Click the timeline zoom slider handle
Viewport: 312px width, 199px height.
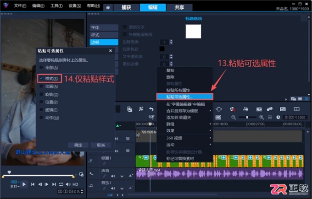pos(247,118)
